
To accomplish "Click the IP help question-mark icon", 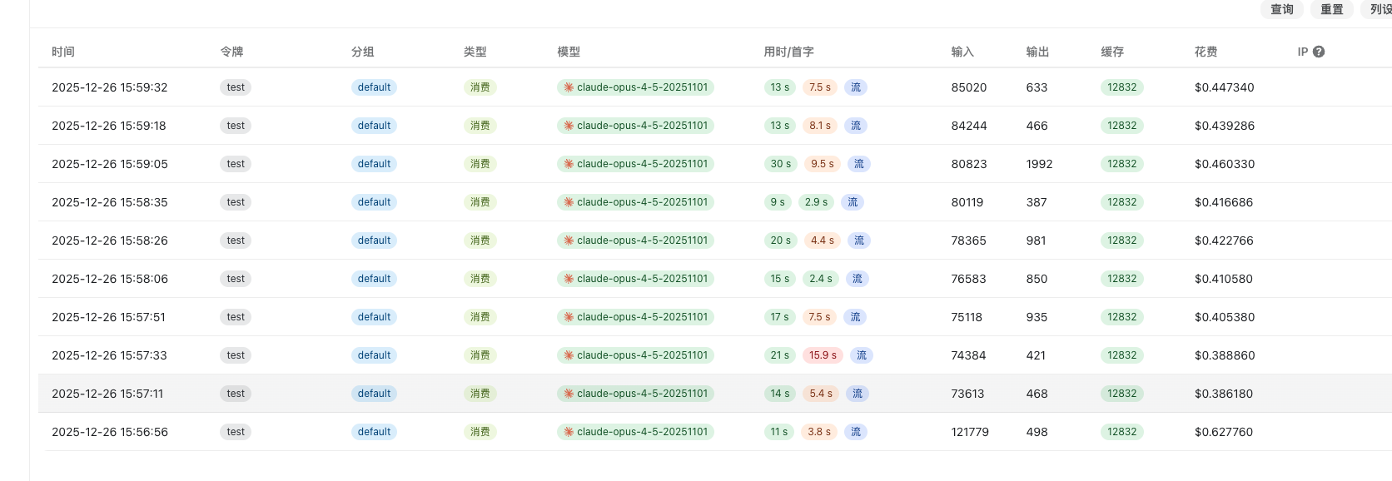I will click(x=1319, y=52).
